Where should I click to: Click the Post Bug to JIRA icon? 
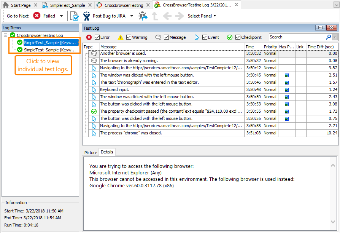click(x=87, y=16)
